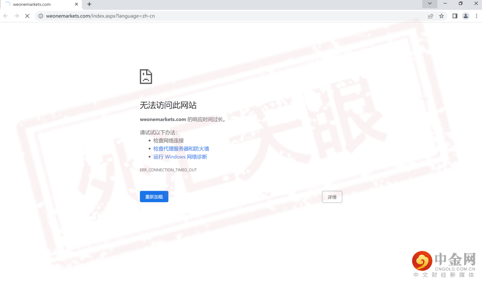Viewport: 482px width, 283px height.
Task: Open the side panel icon
Action: click(454, 16)
